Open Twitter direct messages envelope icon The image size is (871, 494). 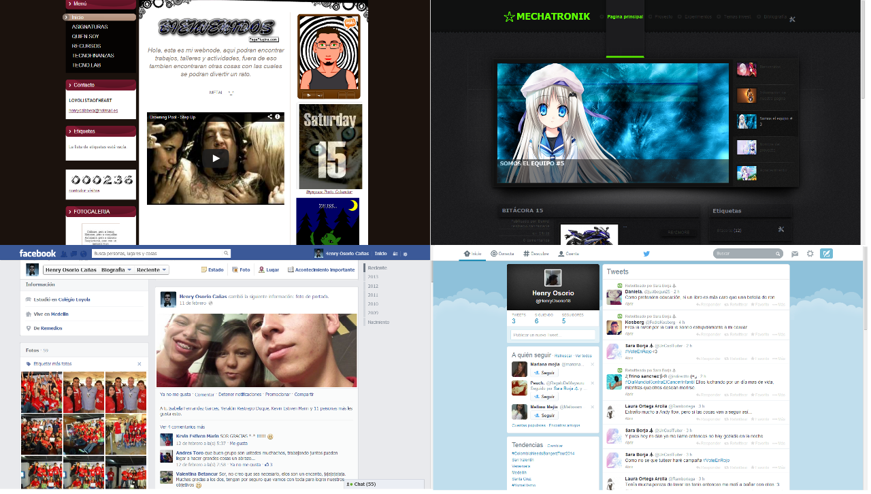794,254
